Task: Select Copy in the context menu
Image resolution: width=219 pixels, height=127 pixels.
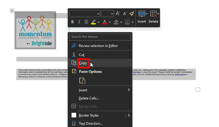Action: (x=83, y=63)
